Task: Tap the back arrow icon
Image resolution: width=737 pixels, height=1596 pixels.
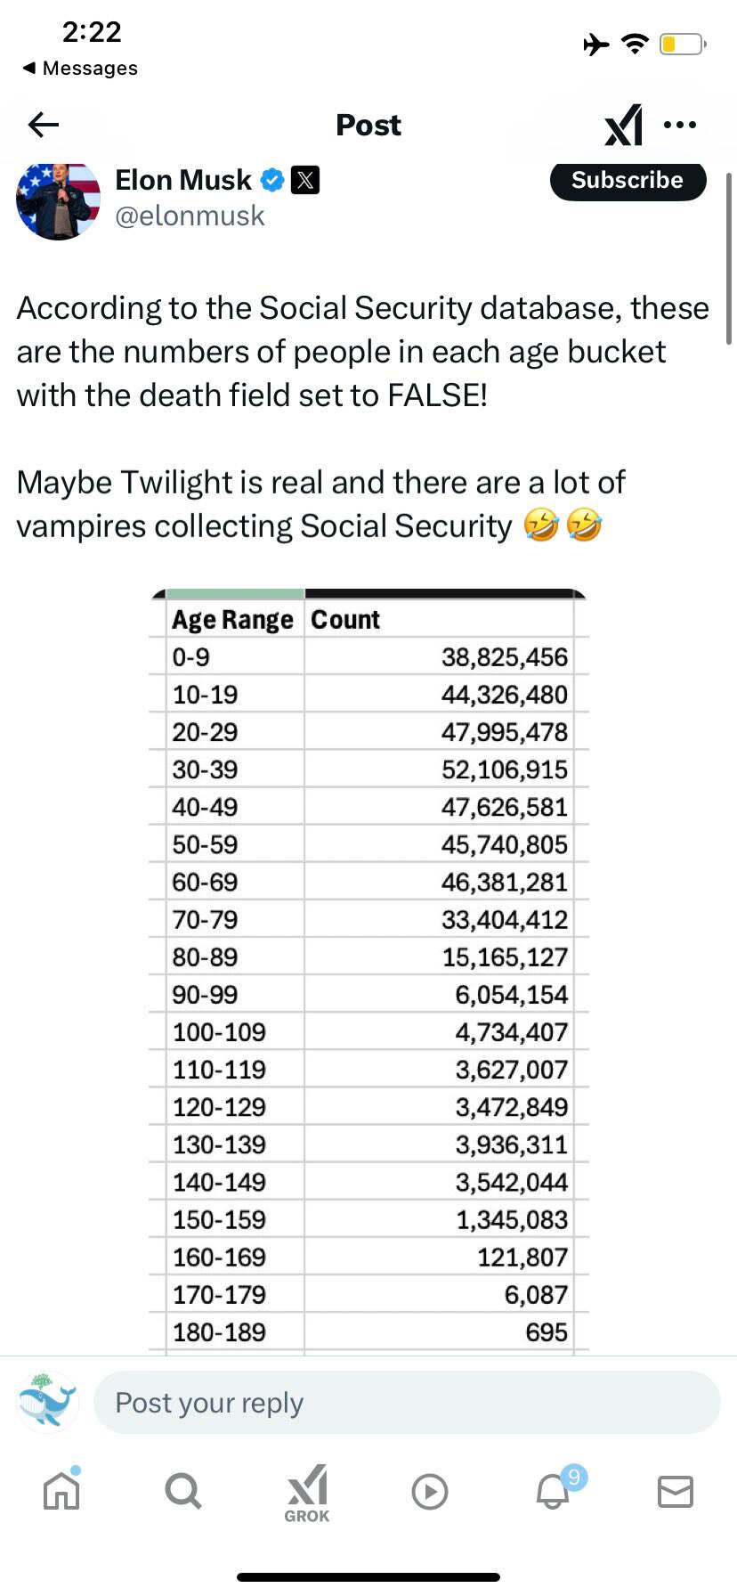Action: click(x=43, y=125)
